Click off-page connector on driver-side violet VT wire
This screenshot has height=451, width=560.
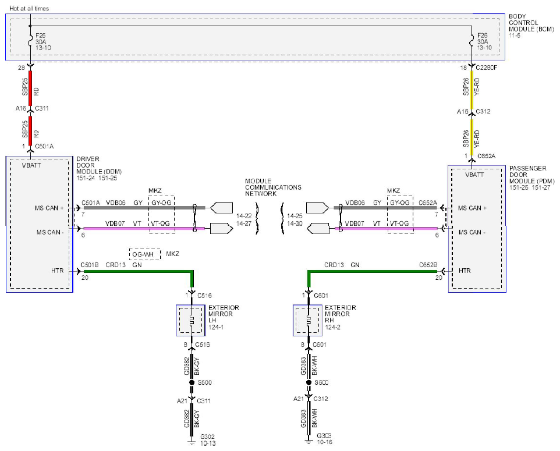221,229
